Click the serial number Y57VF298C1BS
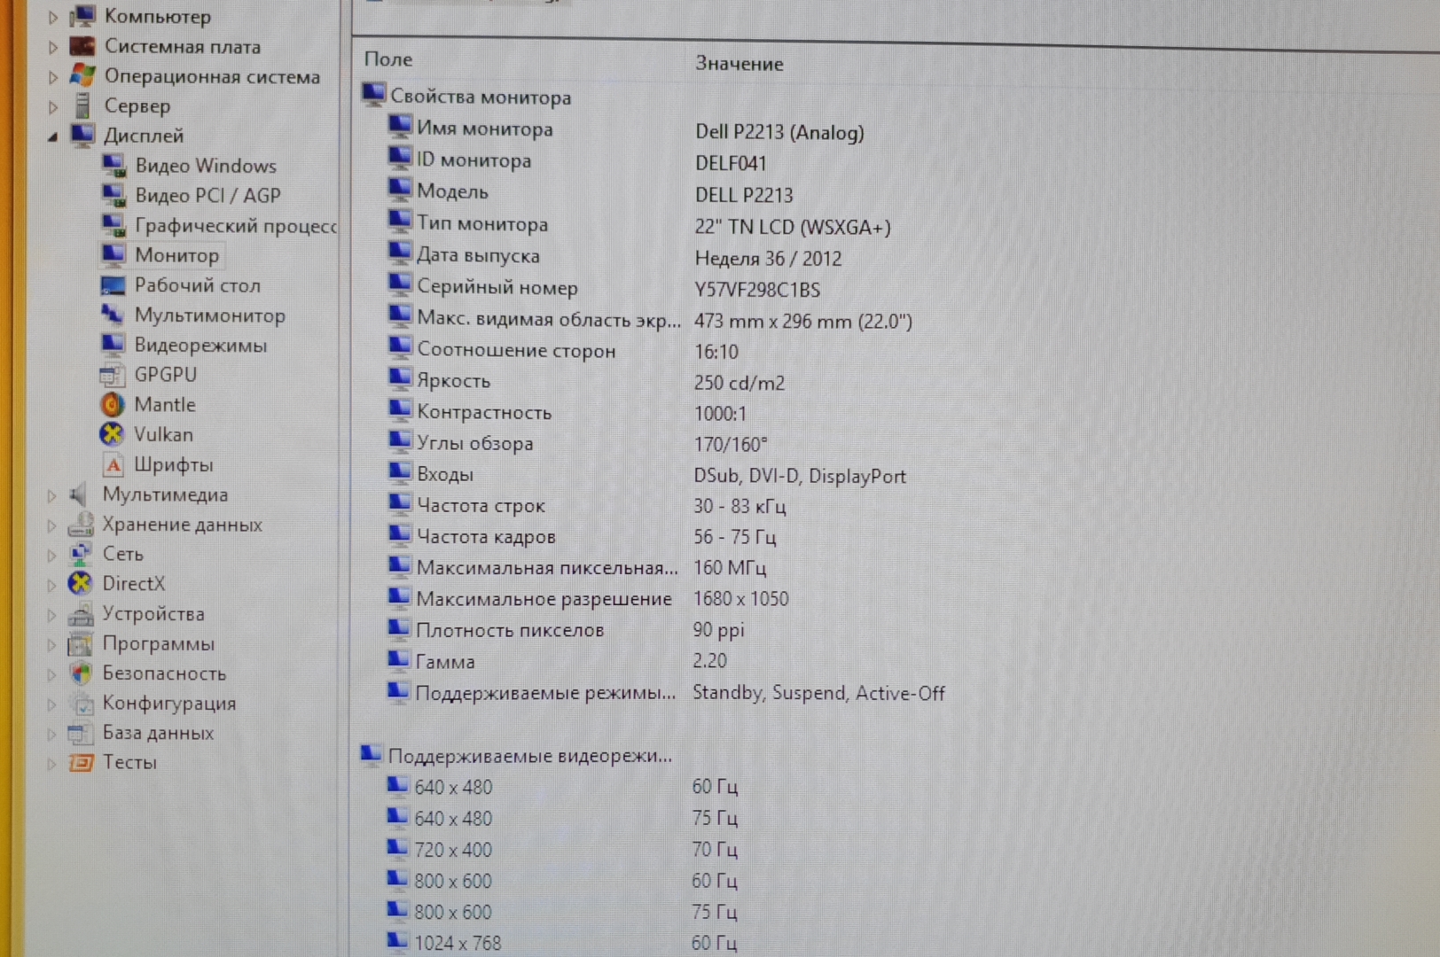The image size is (1440, 957). [x=757, y=290]
